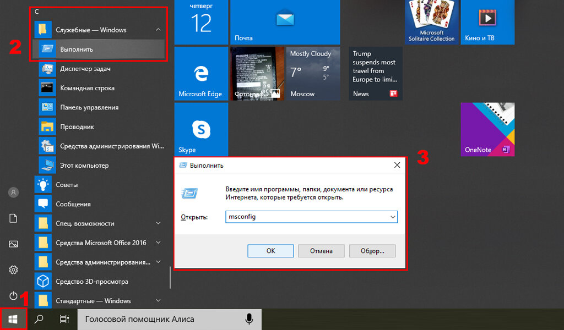
Task: Open the Кино и ТВ tile
Action: pyautogui.click(x=487, y=22)
